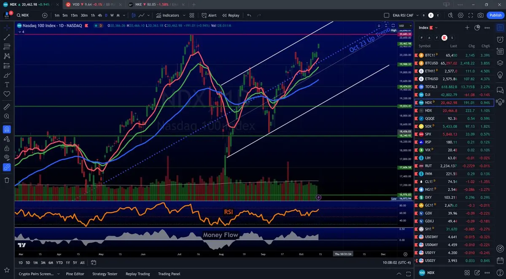
Task: Open favorites star toolbar at bottom left
Action: (7, 270)
